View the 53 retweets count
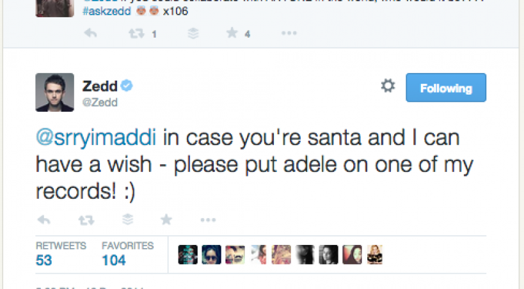524x289 pixels. pyautogui.click(x=44, y=260)
